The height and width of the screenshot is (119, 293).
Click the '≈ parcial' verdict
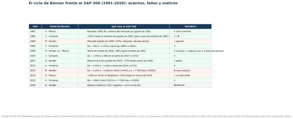coord(178,41)
